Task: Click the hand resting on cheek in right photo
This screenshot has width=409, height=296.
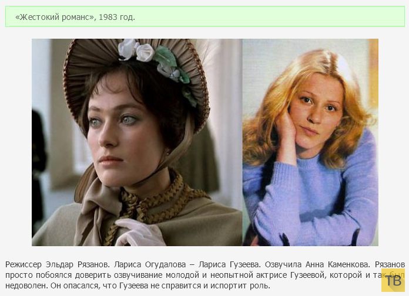Action: 286,132
